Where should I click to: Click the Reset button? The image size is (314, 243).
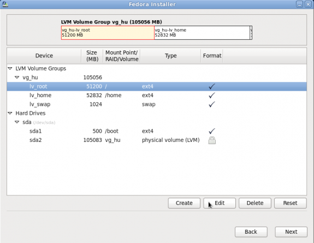290,203
